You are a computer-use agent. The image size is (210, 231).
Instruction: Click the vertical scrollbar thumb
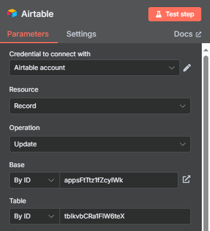click(206, 143)
